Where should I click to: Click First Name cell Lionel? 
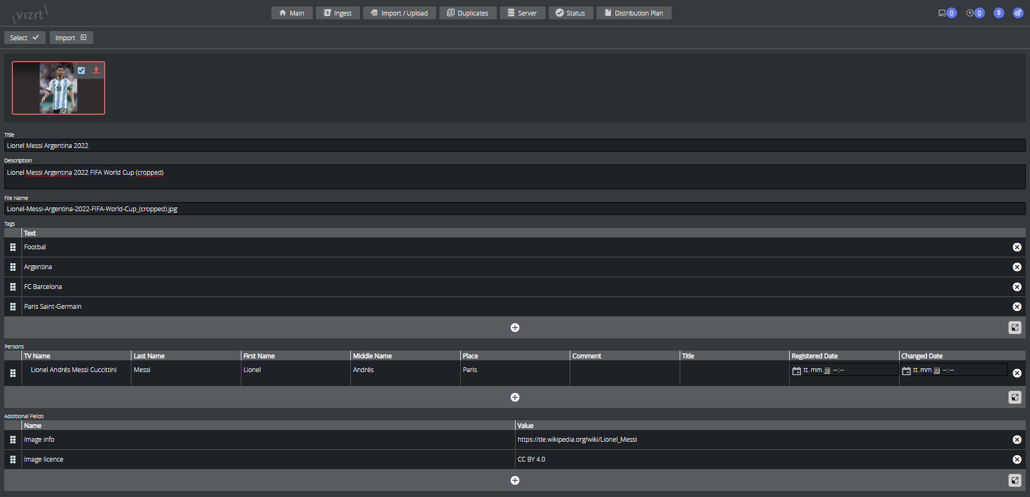(x=296, y=373)
